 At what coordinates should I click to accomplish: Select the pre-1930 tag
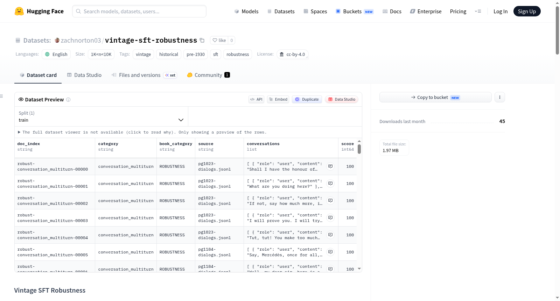(196, 54)
